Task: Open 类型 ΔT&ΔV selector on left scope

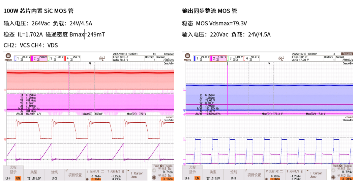Action: (34, 175)
